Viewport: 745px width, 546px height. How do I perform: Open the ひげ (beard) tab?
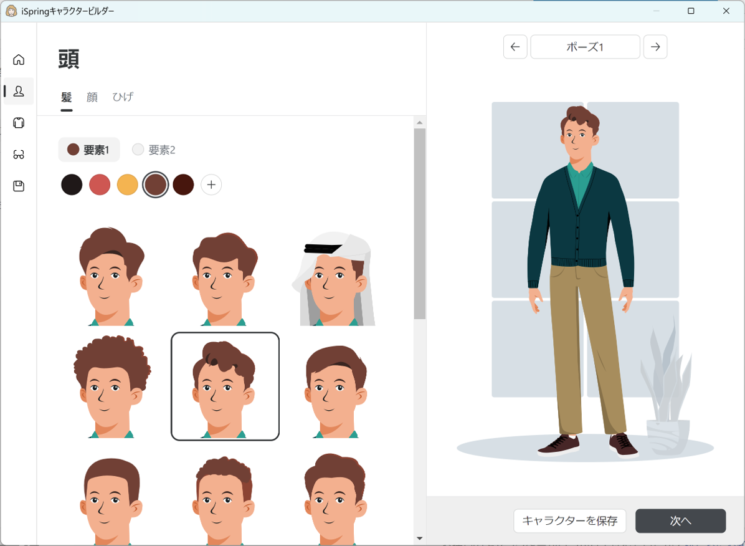122,97
